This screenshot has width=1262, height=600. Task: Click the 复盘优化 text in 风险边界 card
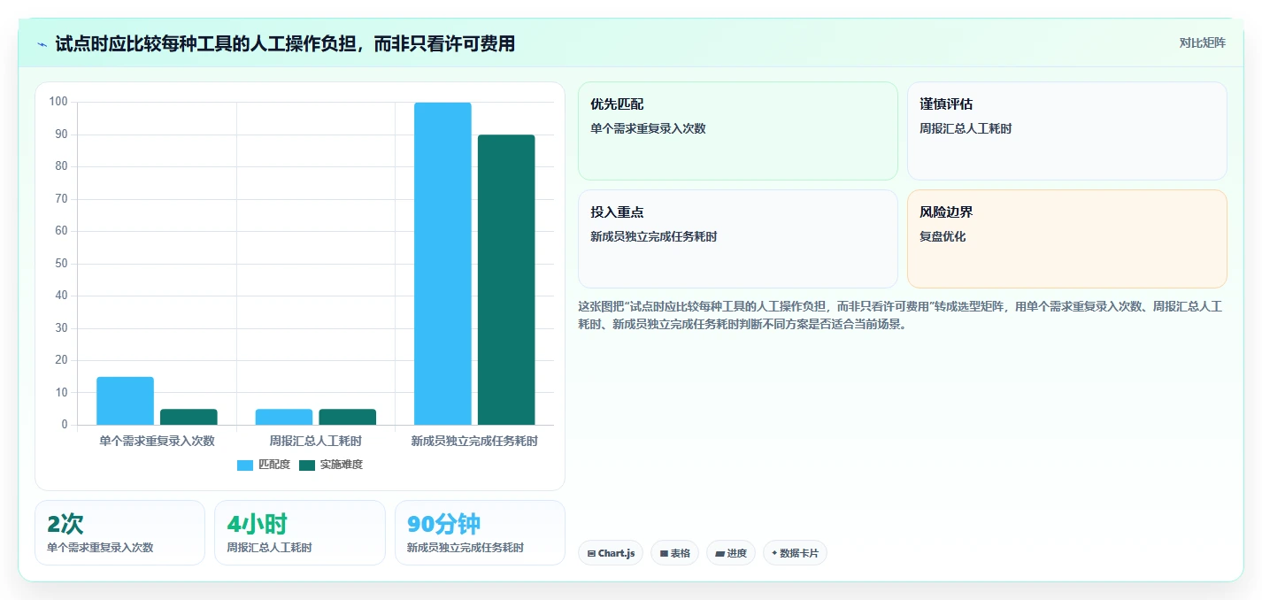[943, 237]
